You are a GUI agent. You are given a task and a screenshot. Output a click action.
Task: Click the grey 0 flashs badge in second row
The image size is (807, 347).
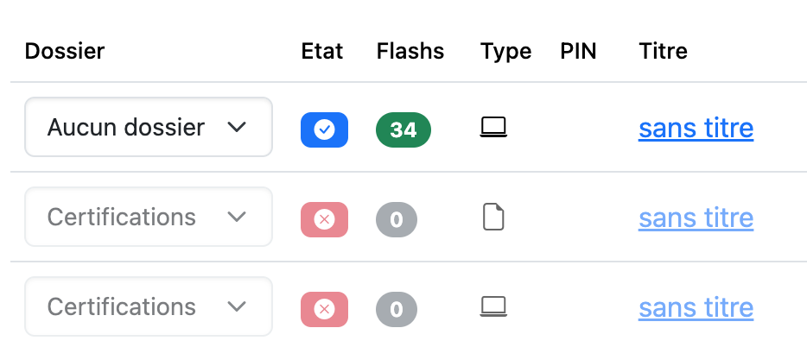397,219
